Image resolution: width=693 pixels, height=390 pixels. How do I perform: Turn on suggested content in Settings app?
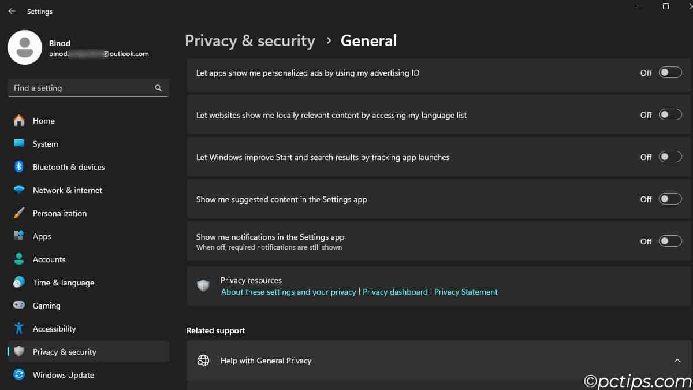[x=670, y=199]
